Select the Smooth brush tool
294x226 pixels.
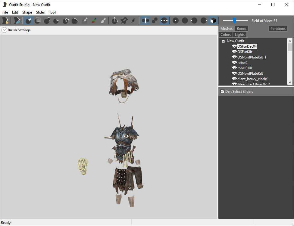point(75,20)
